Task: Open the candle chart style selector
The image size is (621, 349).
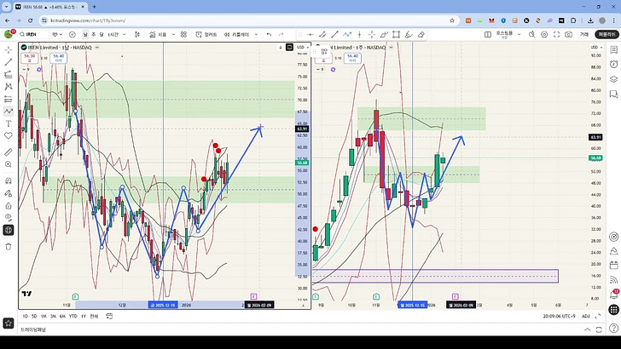Action: pos(137,34)
